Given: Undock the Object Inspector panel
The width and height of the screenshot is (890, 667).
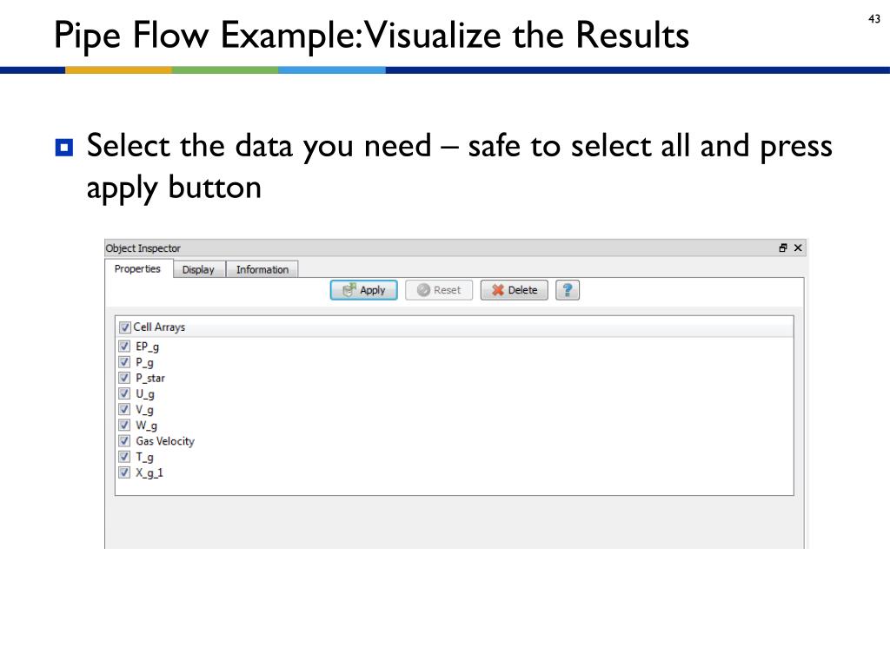Looking at the screenshot, I should pos(783,248).
